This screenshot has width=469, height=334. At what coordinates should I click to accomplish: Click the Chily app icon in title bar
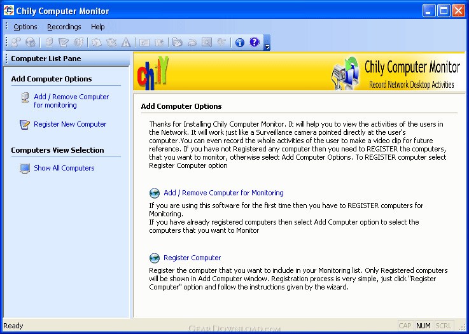[9, 10]
